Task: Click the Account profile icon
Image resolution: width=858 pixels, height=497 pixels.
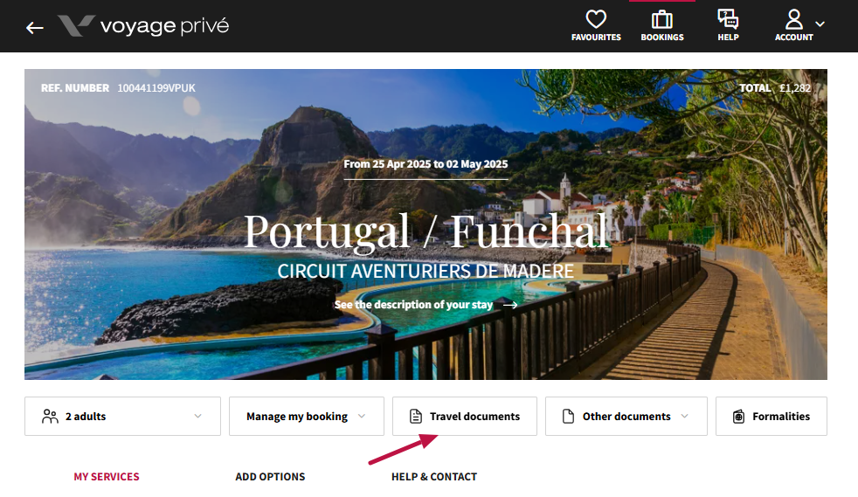Action: tap(793, 19)
